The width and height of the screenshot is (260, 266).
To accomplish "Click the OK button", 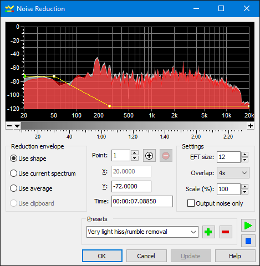I will [102, 256].
